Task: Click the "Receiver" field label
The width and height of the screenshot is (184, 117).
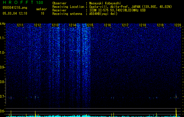Action: pyautogui.click(x=59, y=10)
